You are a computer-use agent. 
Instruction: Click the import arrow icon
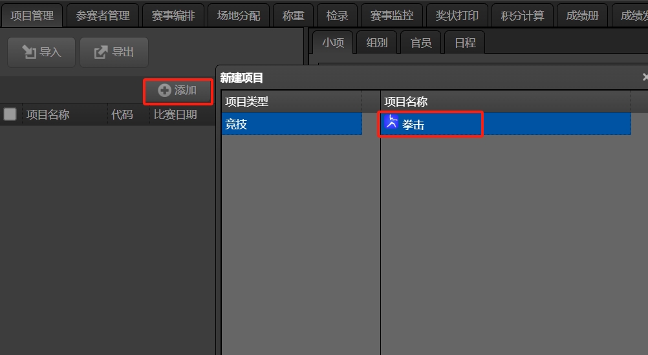pos(29,52)
